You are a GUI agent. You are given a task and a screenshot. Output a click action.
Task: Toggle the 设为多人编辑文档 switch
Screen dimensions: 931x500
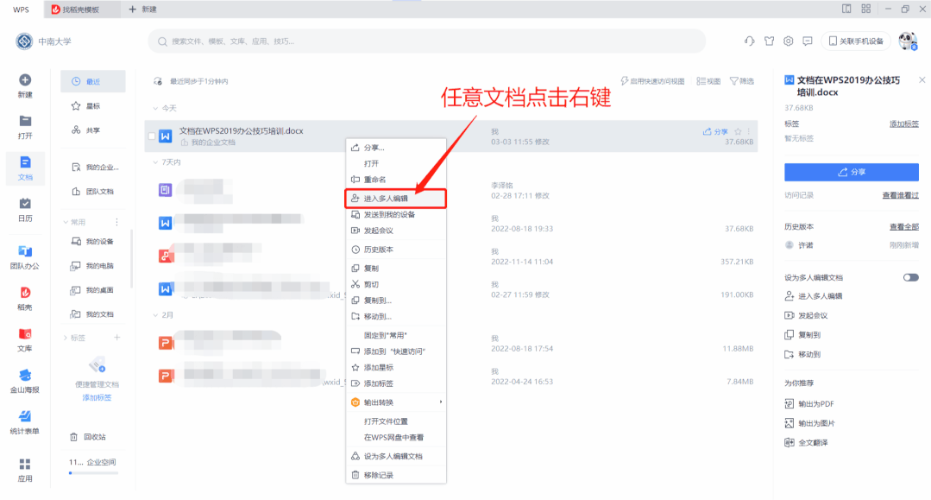911,278
